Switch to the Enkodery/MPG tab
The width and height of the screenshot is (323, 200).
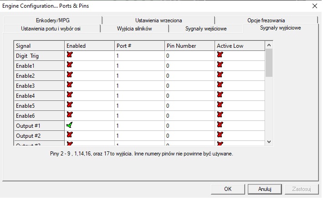pyautogui.click(x=52, y=20)
